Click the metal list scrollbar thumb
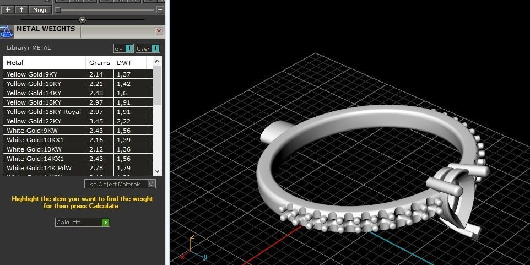530x265 pixels. (x=157, y=85)
